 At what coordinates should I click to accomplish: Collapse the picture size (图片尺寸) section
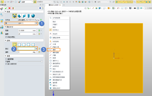tap(5, 27)
